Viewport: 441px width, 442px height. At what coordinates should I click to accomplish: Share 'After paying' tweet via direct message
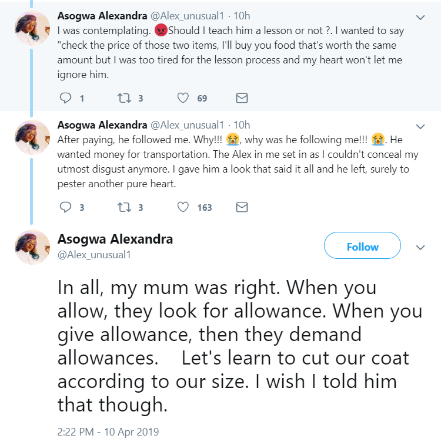(x=242, y=207)
